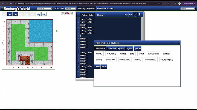The image size is (197, 110).
Task: Click the code editor vertical scrollbar
Action: click(x=142, y=29)
